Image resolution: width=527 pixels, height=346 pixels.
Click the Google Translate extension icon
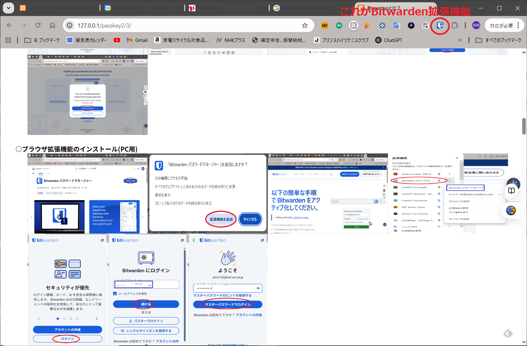(x=397, y=26)
